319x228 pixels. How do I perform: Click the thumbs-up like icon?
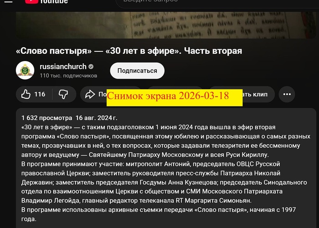(x=26, y=94)
